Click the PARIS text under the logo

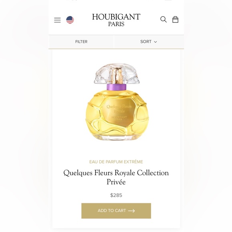(x=116, y=24)
